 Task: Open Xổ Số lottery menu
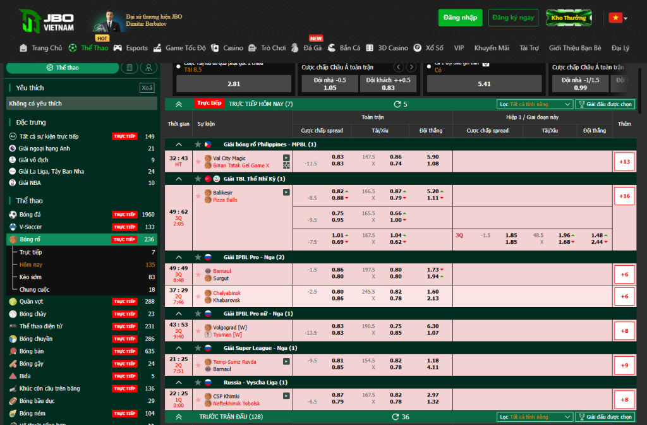point(429,48)
